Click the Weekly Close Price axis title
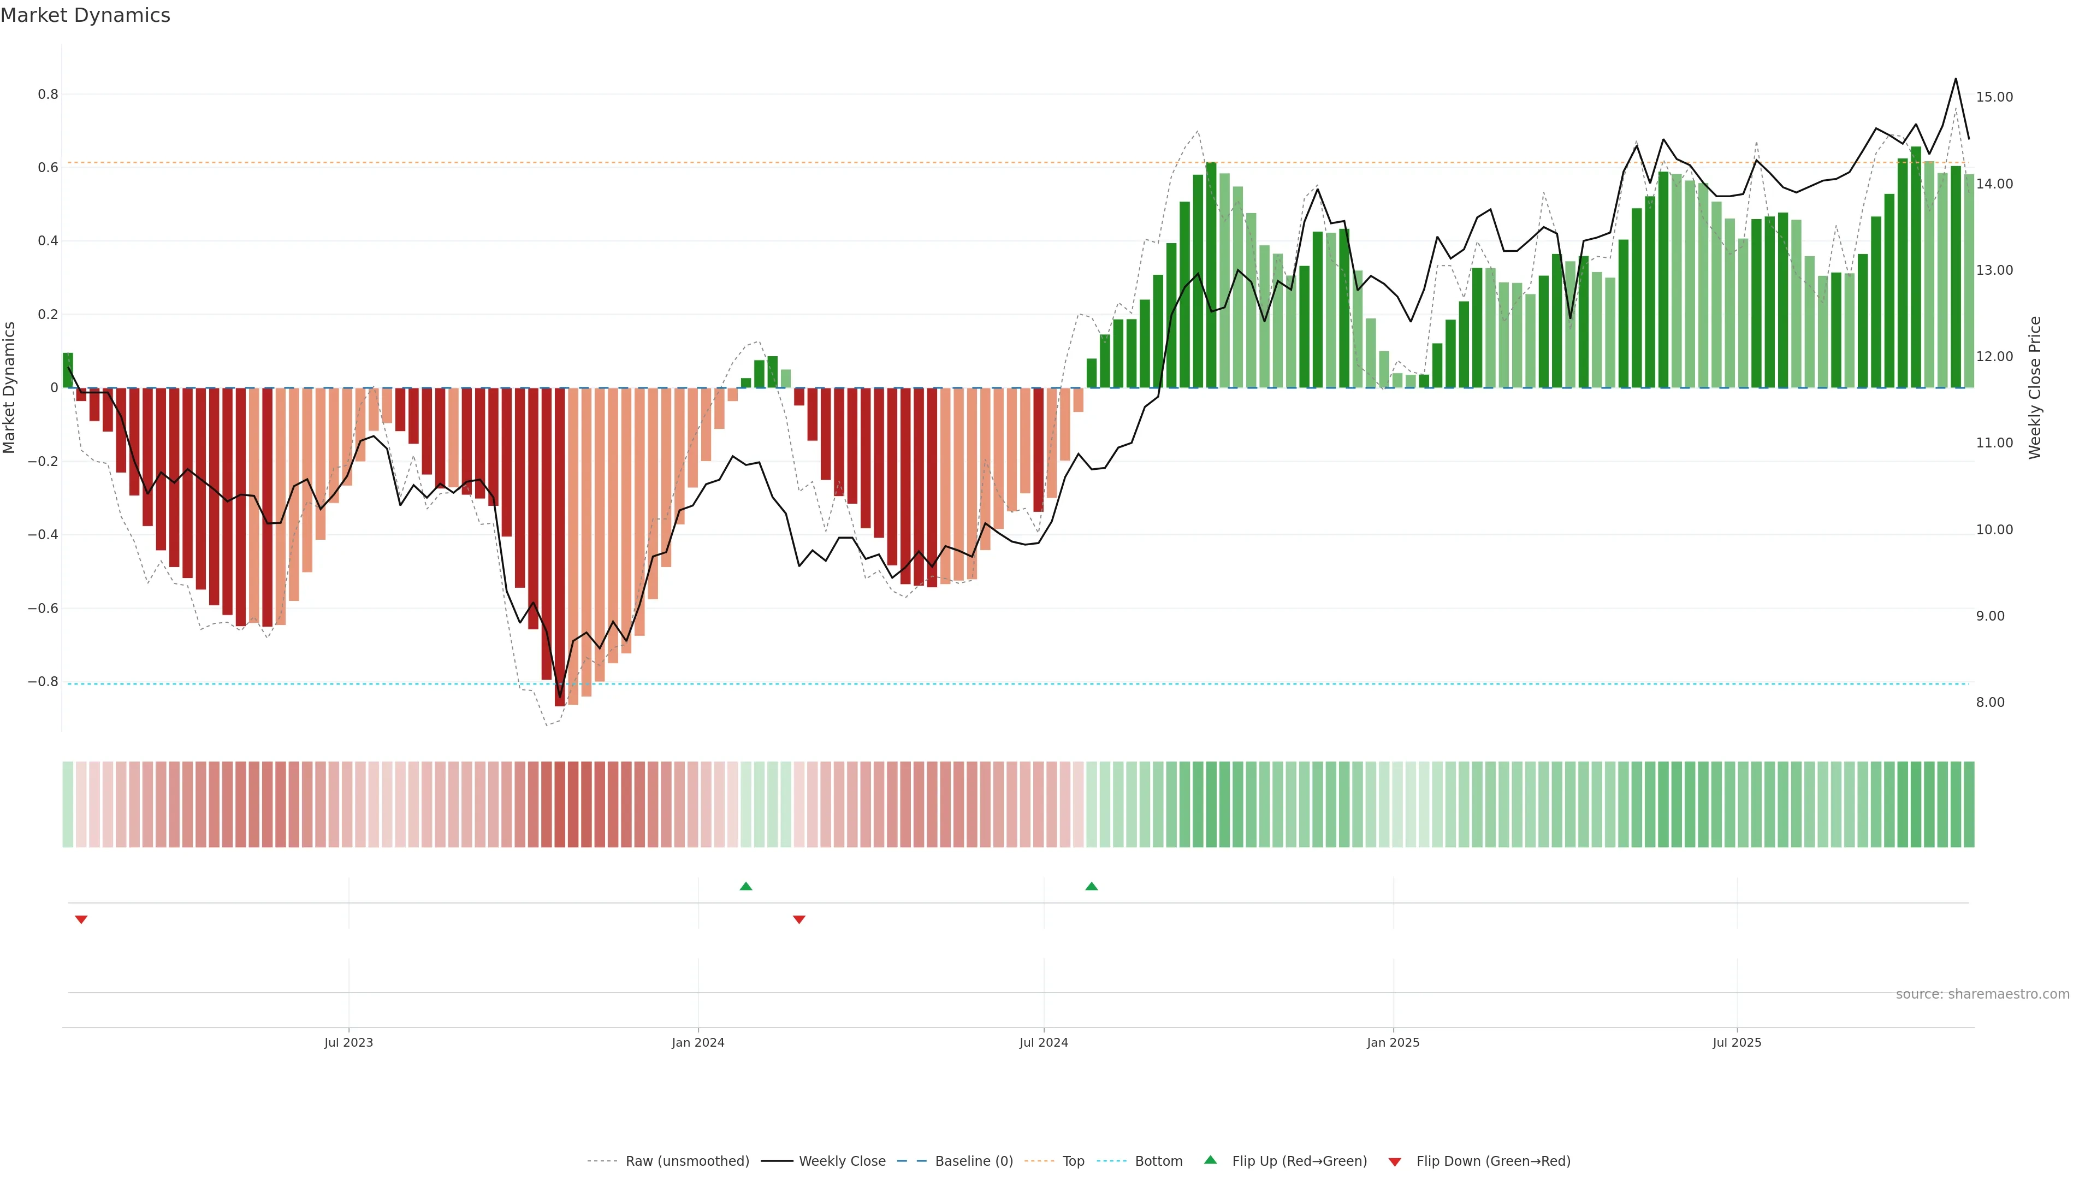2097x1180 pixels. coord(2035,388)
